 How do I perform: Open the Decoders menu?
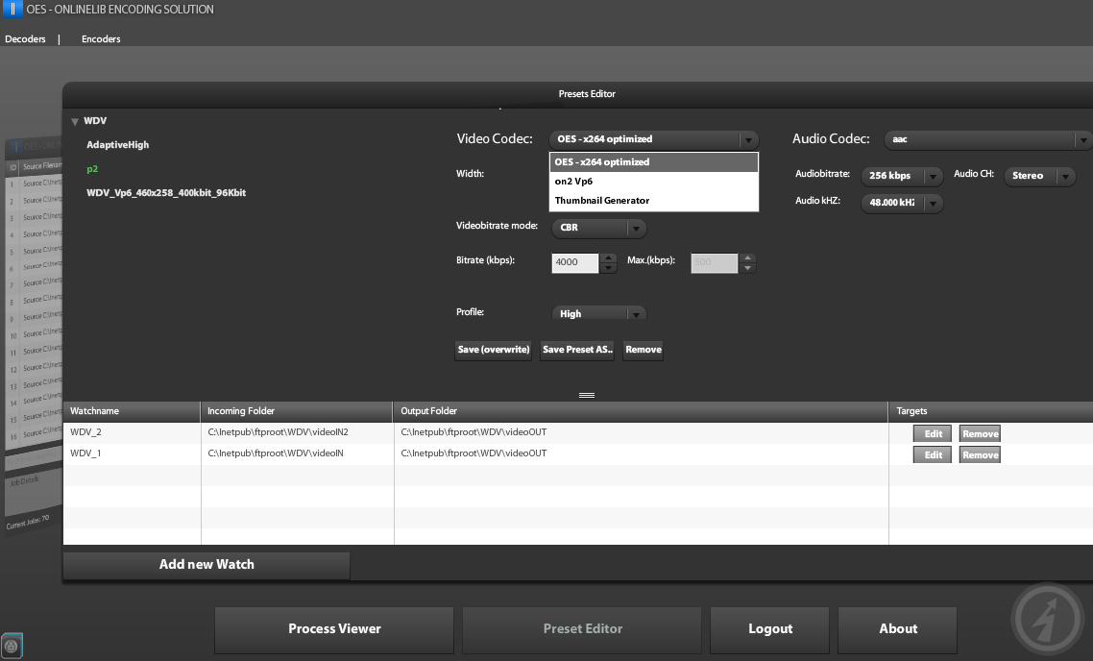pos(25,39)
